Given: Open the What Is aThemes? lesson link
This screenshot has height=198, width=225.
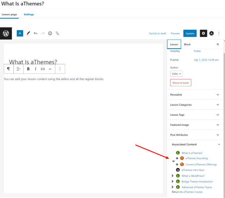Looking at the screenshot, I should coord(192,153).
